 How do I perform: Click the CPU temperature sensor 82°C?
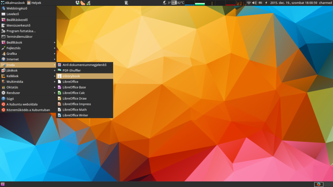pyautogui.click(x=178, y=3)
